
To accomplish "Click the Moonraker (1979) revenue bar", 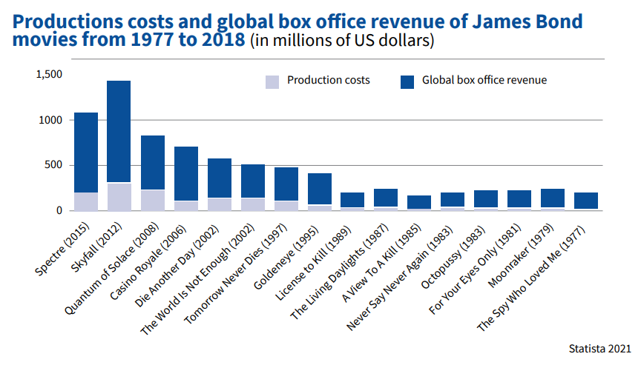I will coord(553,198).
